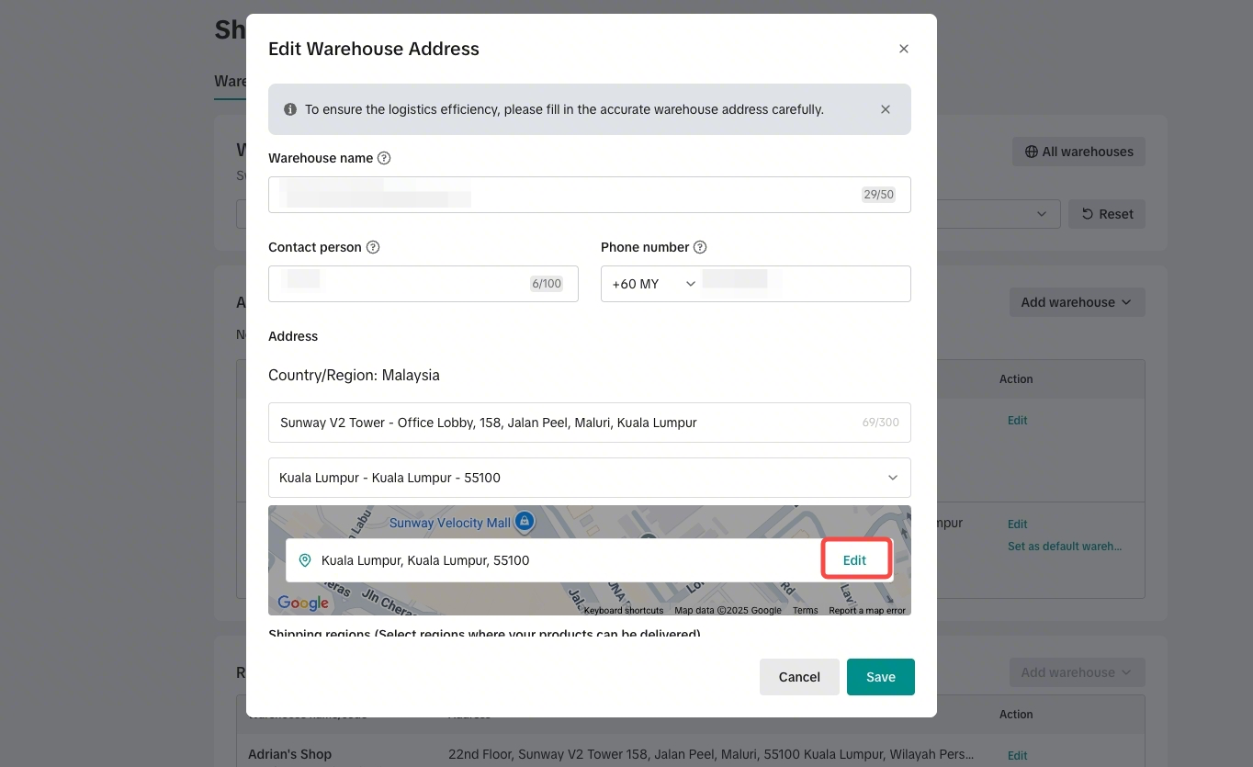Viewport: 1253px width, 767px height.
Task: Click the Sunway V2 Tower address field
Action: click(x=590, y=423)
